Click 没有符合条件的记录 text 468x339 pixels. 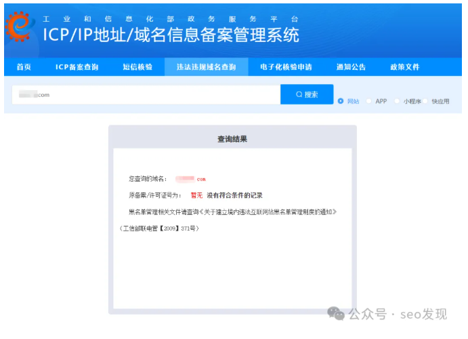234,195
